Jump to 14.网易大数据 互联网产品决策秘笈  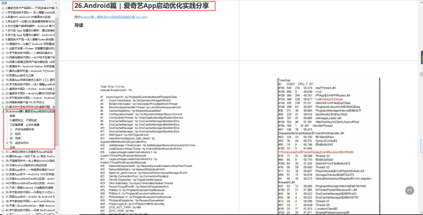click(30, 62)
